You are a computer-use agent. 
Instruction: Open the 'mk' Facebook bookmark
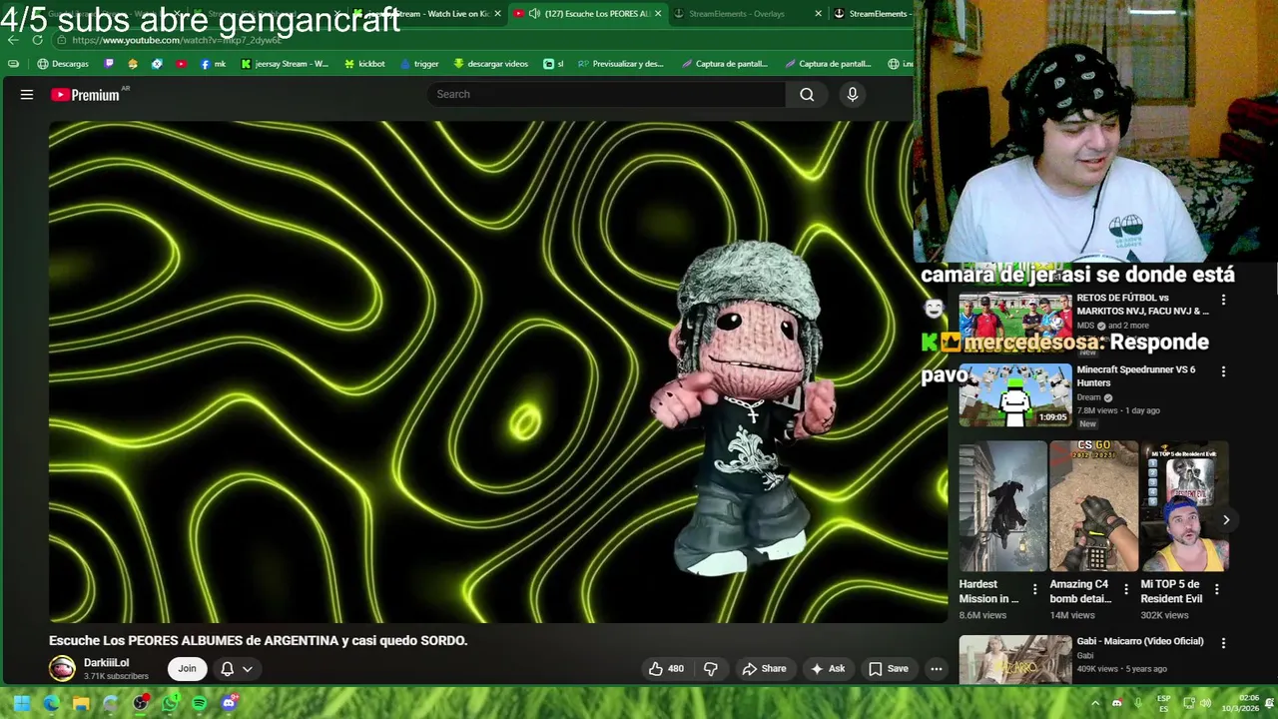(x=213, y=64)
